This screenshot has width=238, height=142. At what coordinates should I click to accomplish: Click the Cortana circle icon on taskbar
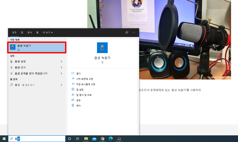click(70, 139)
